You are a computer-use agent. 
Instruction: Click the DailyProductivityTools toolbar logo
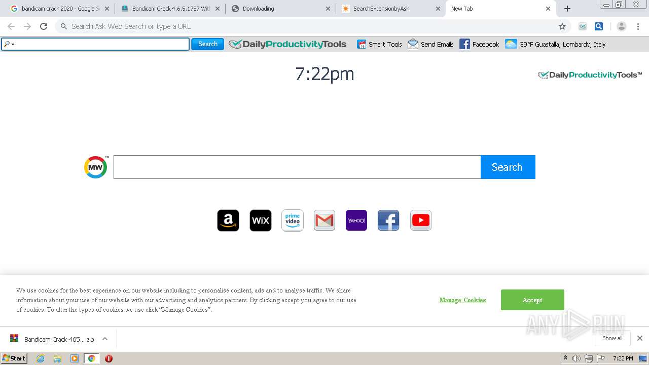pos(287,44)
